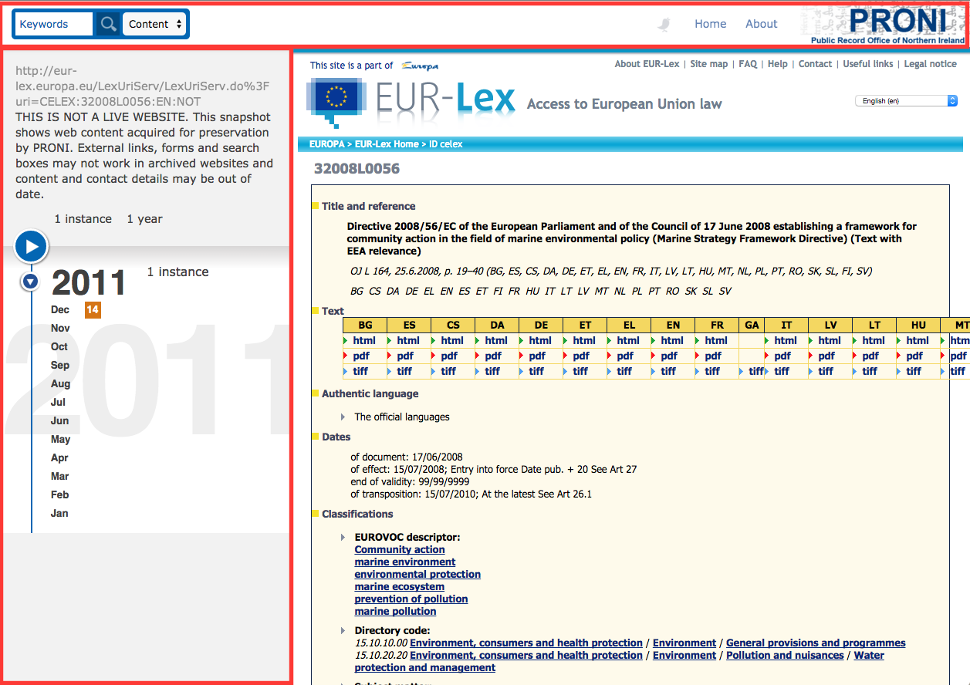970x685 pixels.
Task: Click the Dates section heading
Action: pyautogui.click(x=336, y=437)
